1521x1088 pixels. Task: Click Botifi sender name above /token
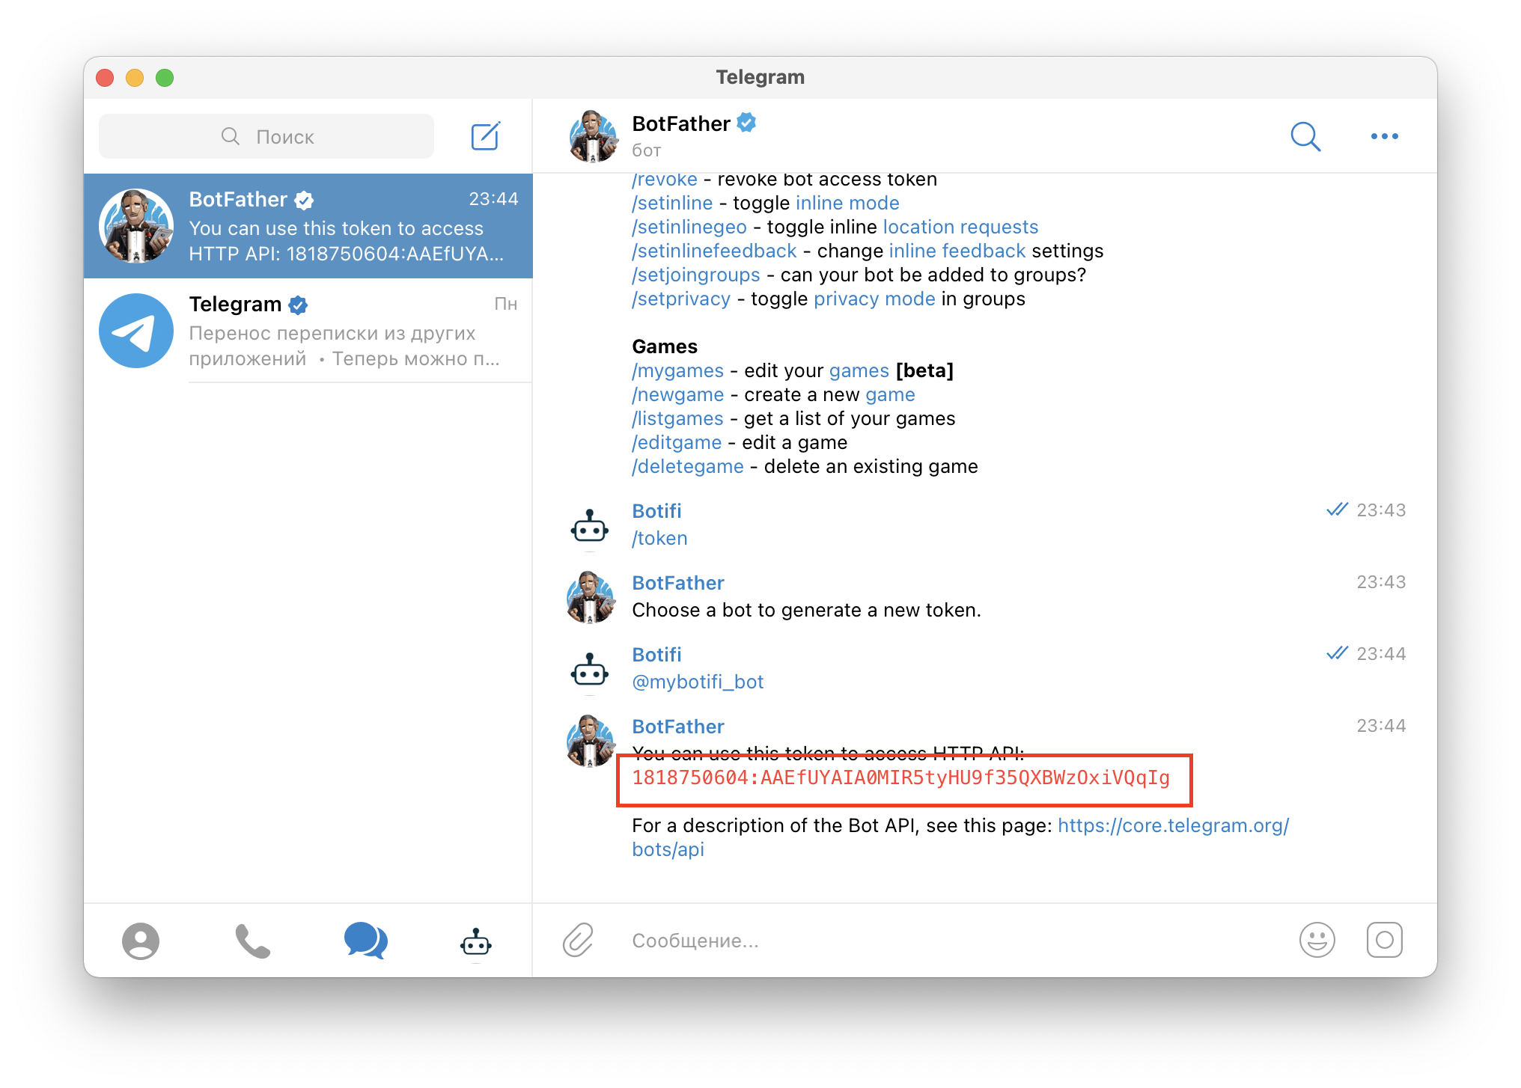coord(656,511)
